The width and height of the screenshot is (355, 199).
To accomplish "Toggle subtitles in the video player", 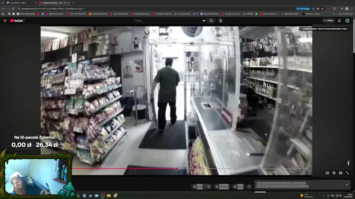I will coord(327,173).
